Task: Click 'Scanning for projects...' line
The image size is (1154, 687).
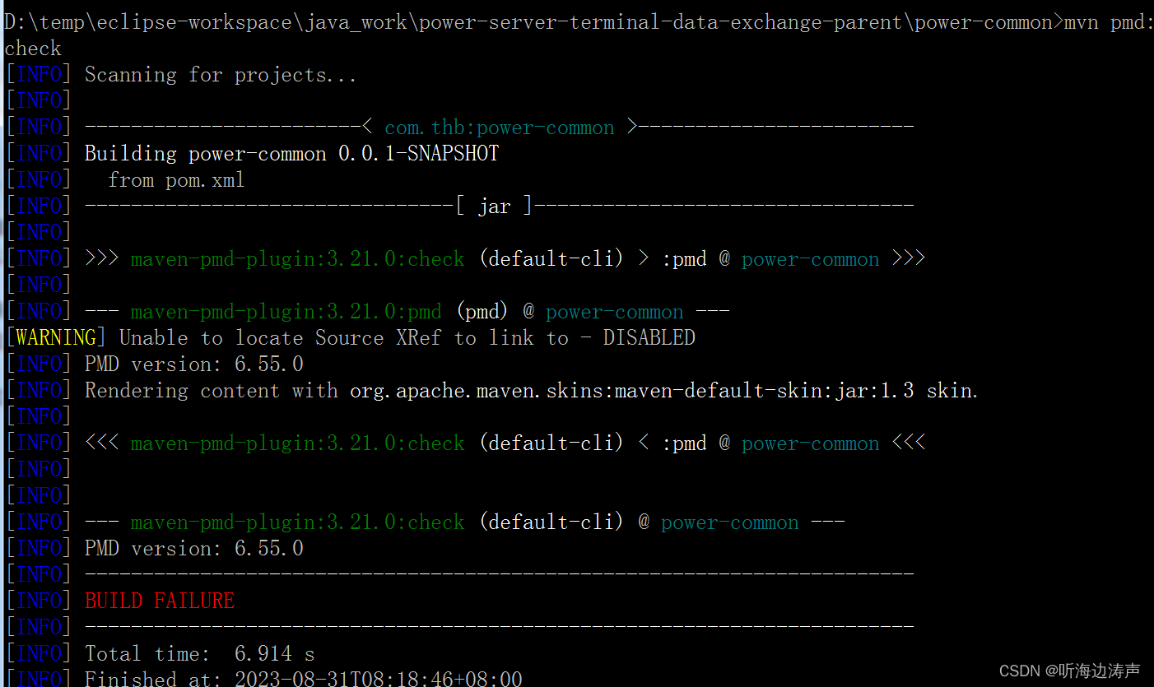Action: [221, 75]
